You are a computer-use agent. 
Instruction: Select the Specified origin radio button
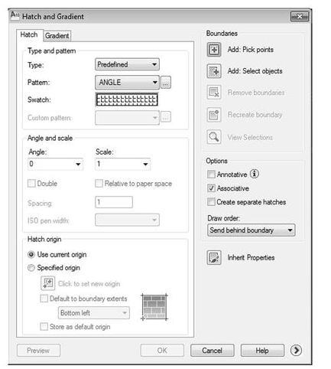click(x=31, y=268)
